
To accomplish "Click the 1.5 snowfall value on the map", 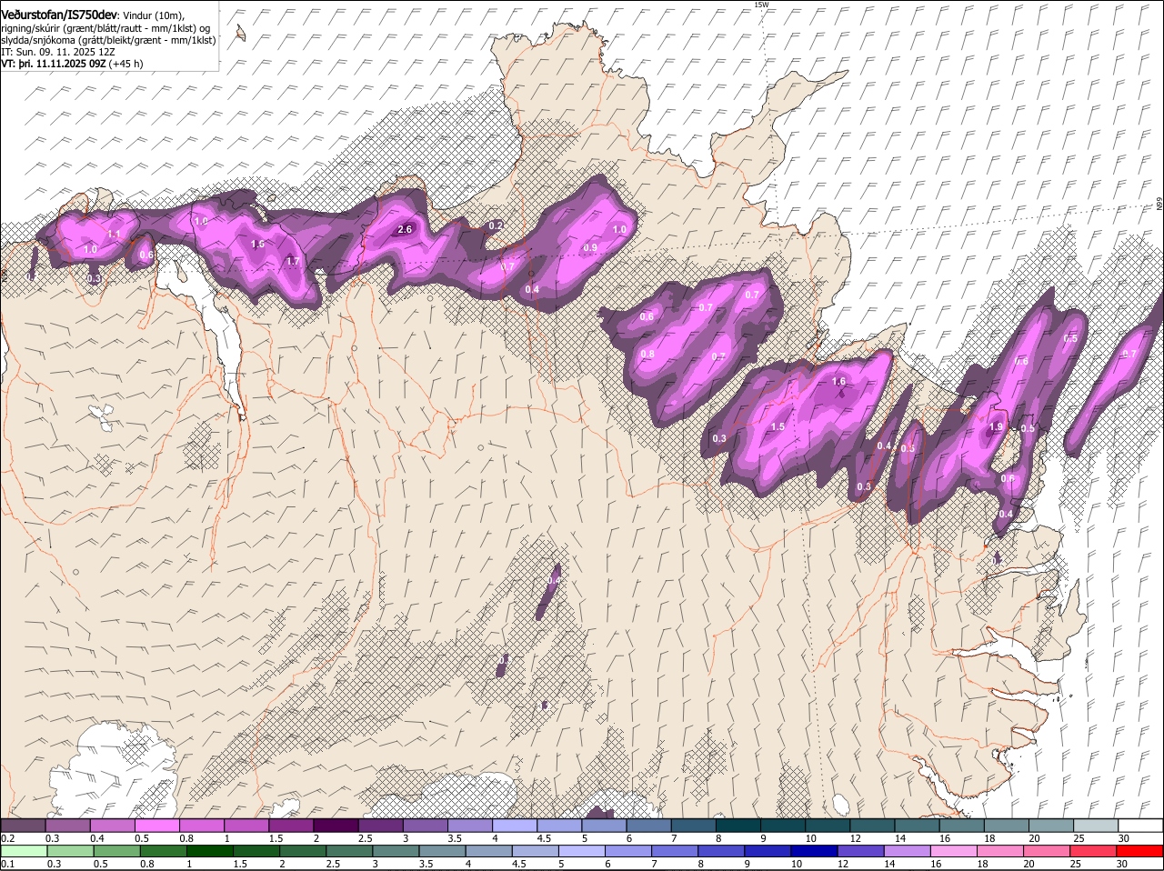I will 778,426.
